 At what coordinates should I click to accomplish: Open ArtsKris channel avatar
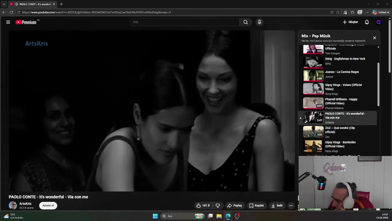coord(13,206)
